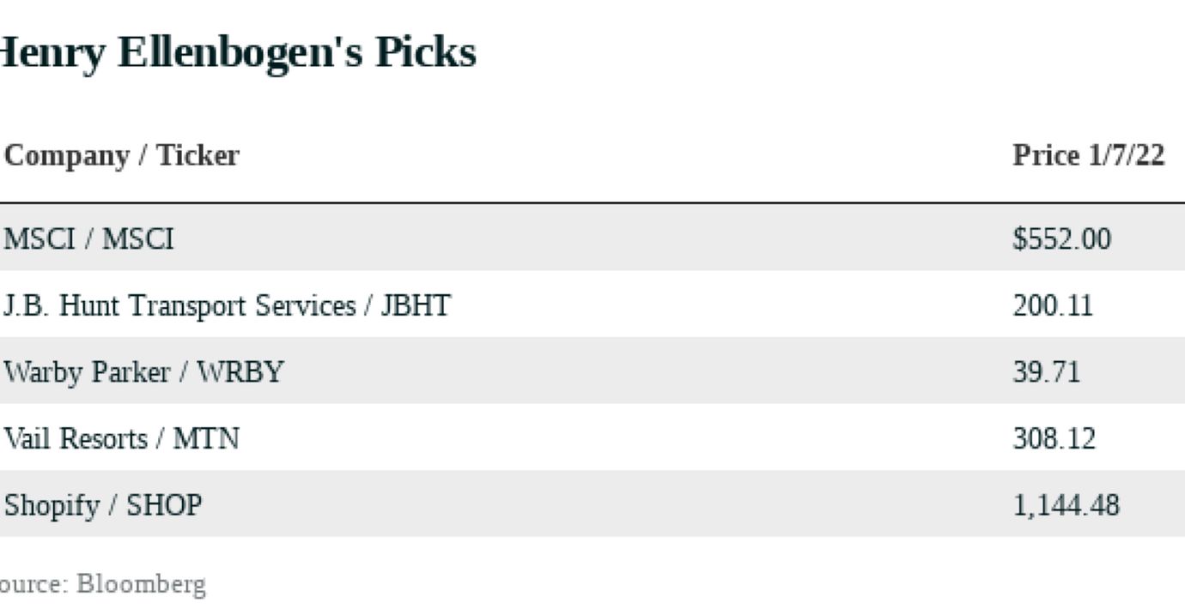Click the $552.00 price cell
The height and width of the screenshot is (609, 1185).
click(1061, 238)
